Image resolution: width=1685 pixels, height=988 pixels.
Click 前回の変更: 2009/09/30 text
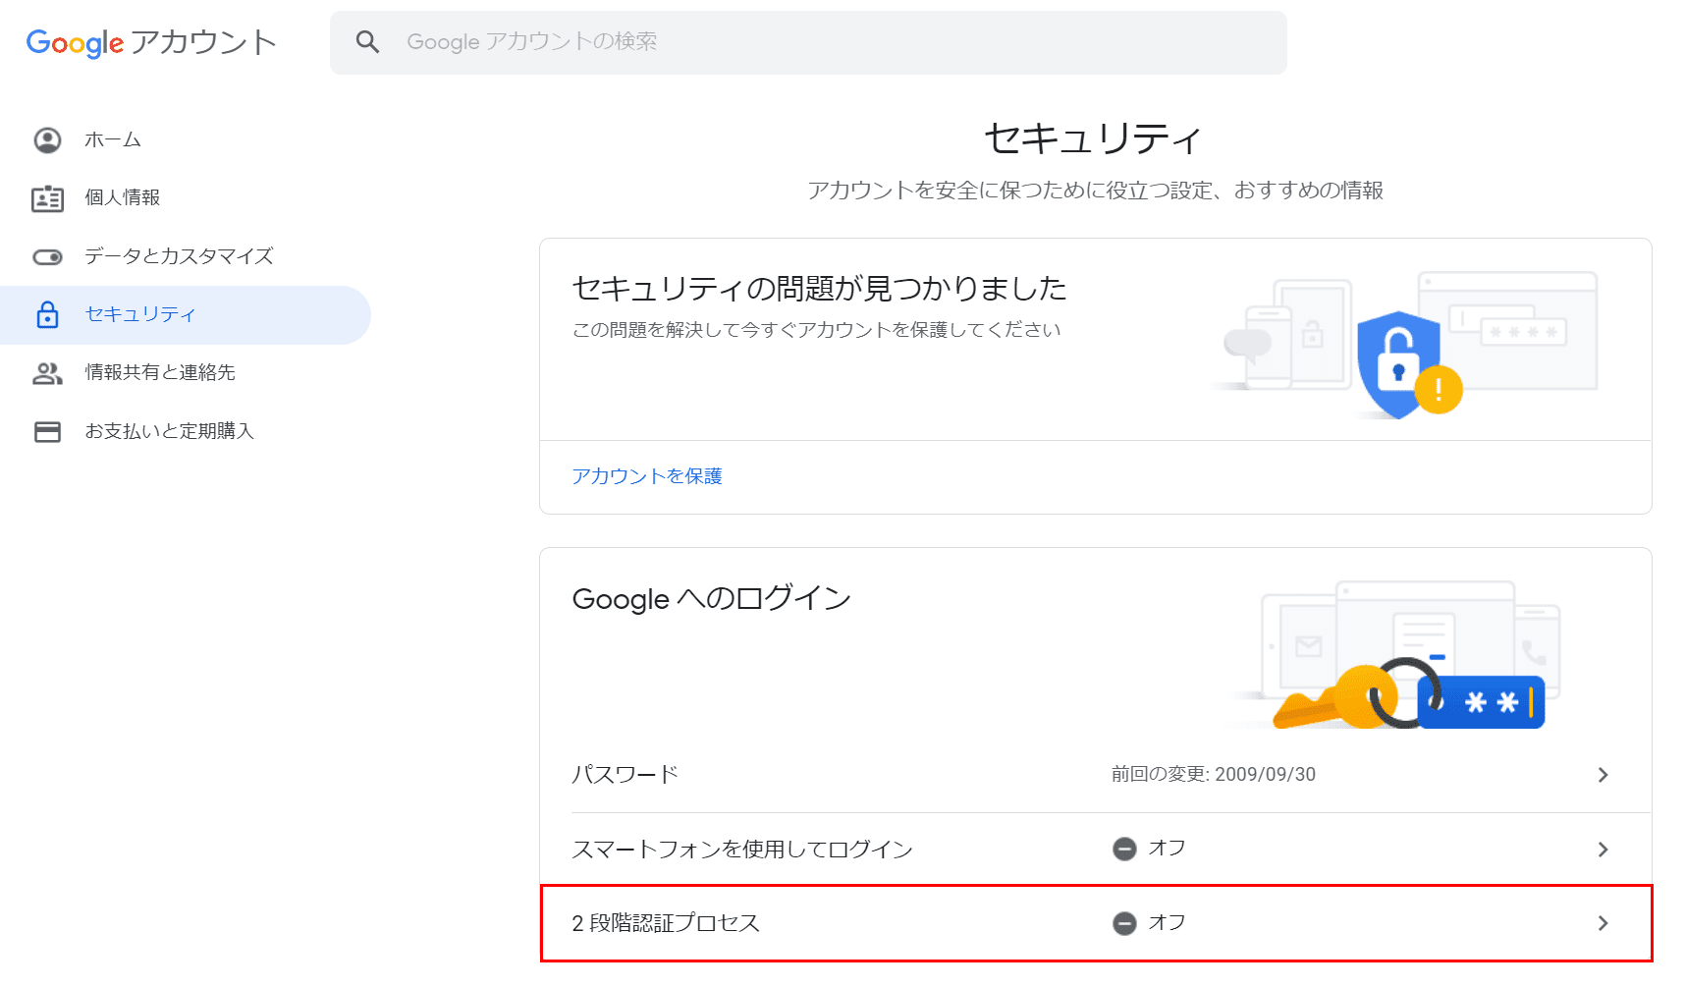point(1214,775)
